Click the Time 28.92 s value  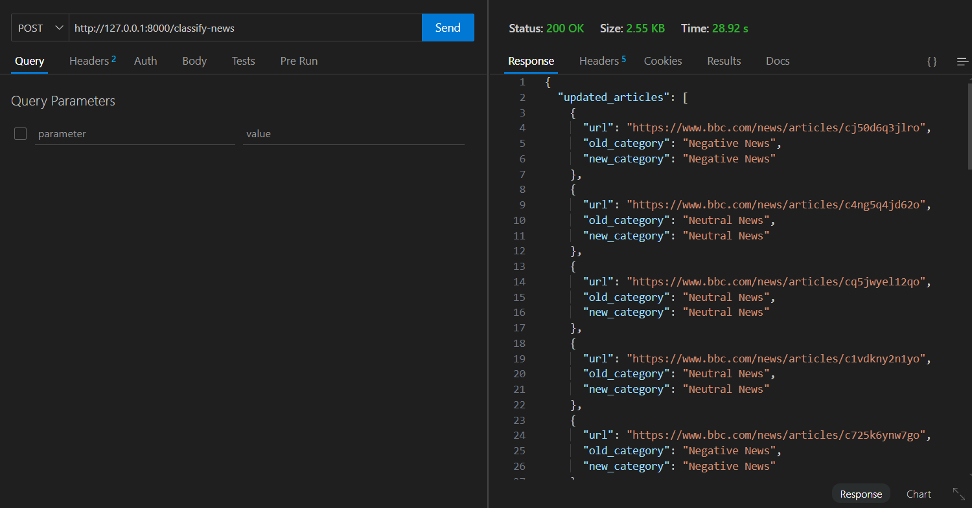click(x=730, y=28)
